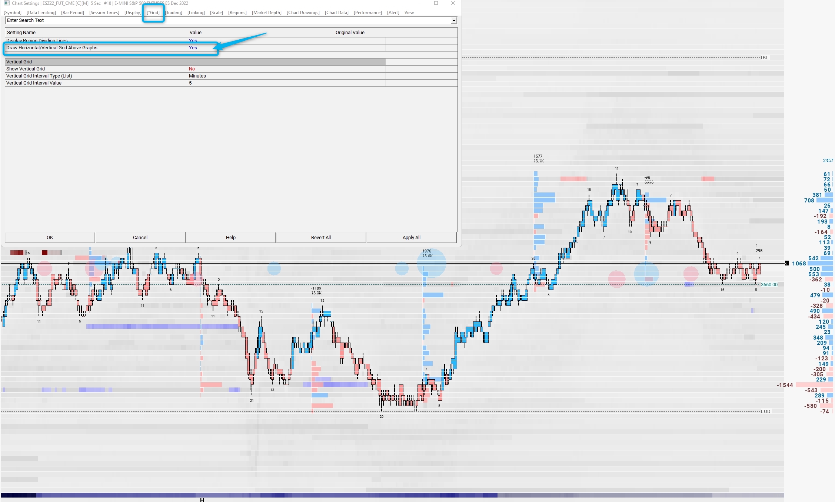Click the Revert All button
This screenshot has height=502, width=835.
(x=321, y=238)
